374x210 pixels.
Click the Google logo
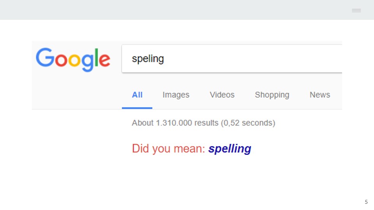pyautogui.click(x=73, y=59)
